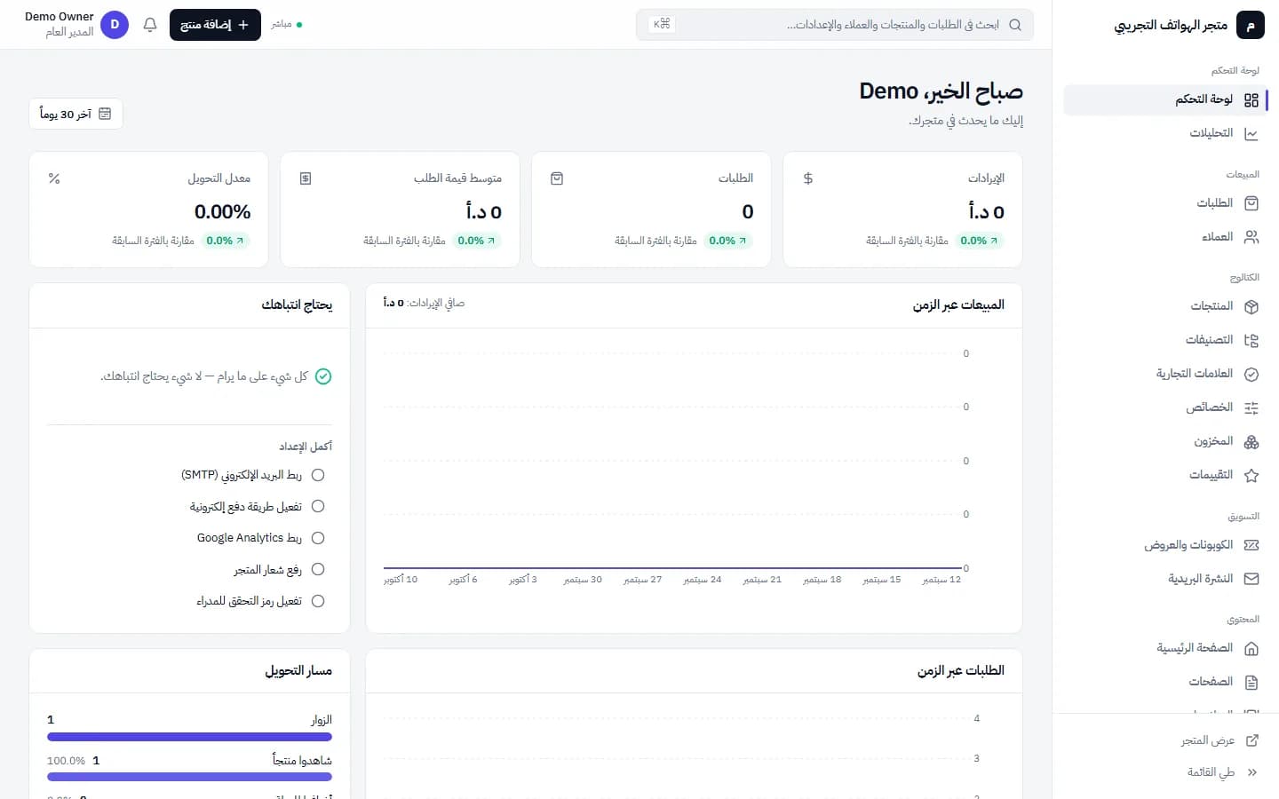The height and width of the screenshot is (799, 1279).
Task: Open التصنيفات categories tree icon
Action: pos(1251,340)
